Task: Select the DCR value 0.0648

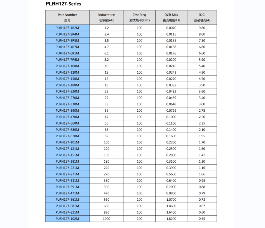Action: [x=171, y=104]
